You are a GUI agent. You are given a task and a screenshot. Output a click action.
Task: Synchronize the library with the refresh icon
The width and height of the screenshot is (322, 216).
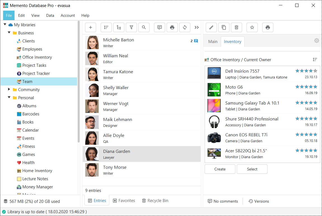click(184, 27)
